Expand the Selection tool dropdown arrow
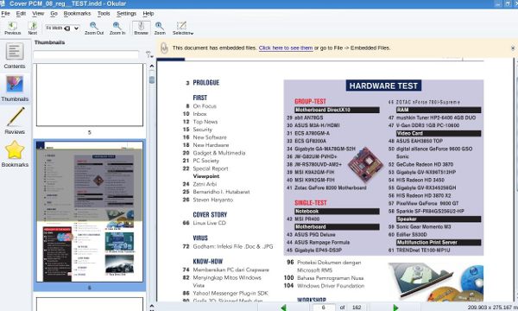Viewport: 518px width, 311px height. pyautogui.click(x=192, y=34)
